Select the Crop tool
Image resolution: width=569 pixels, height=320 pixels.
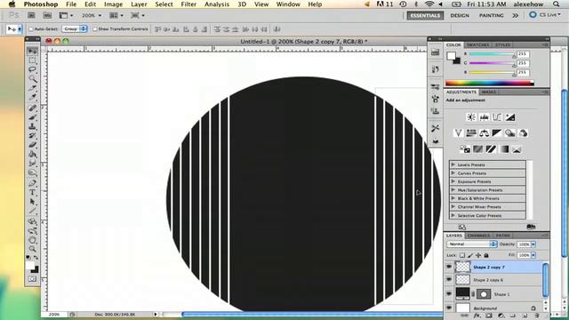[x=32, y=88]
